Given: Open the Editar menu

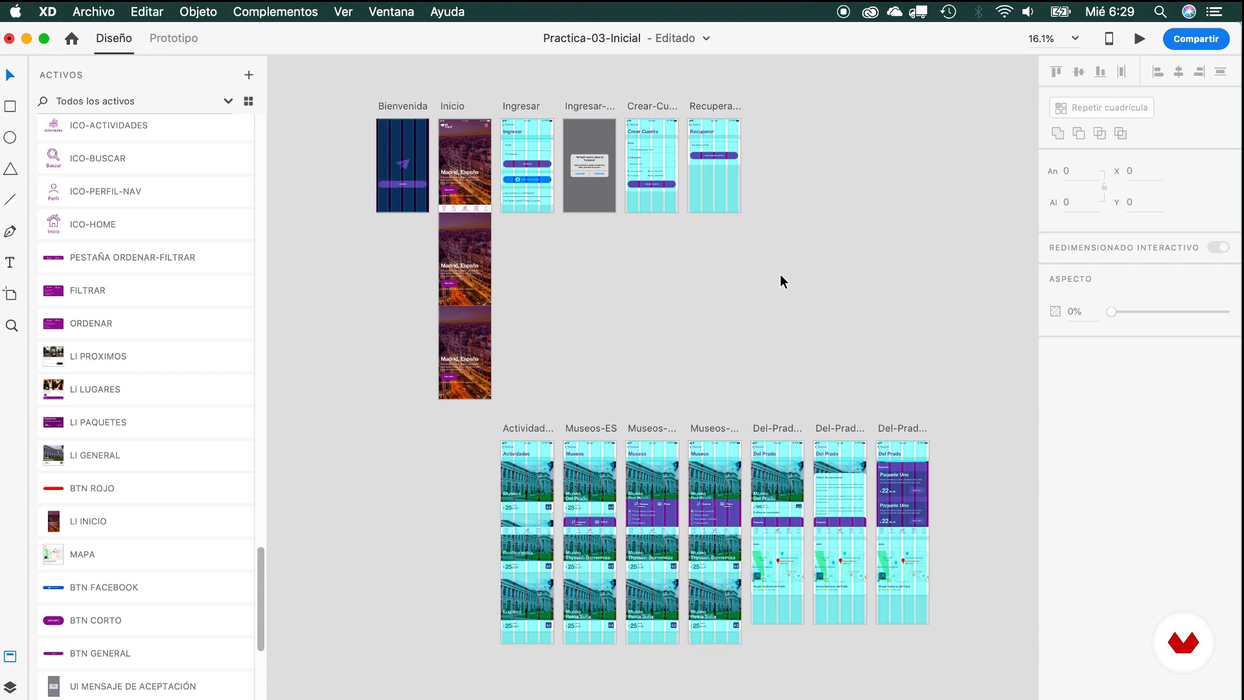Looking at the screenshot, I should point(147,12).
